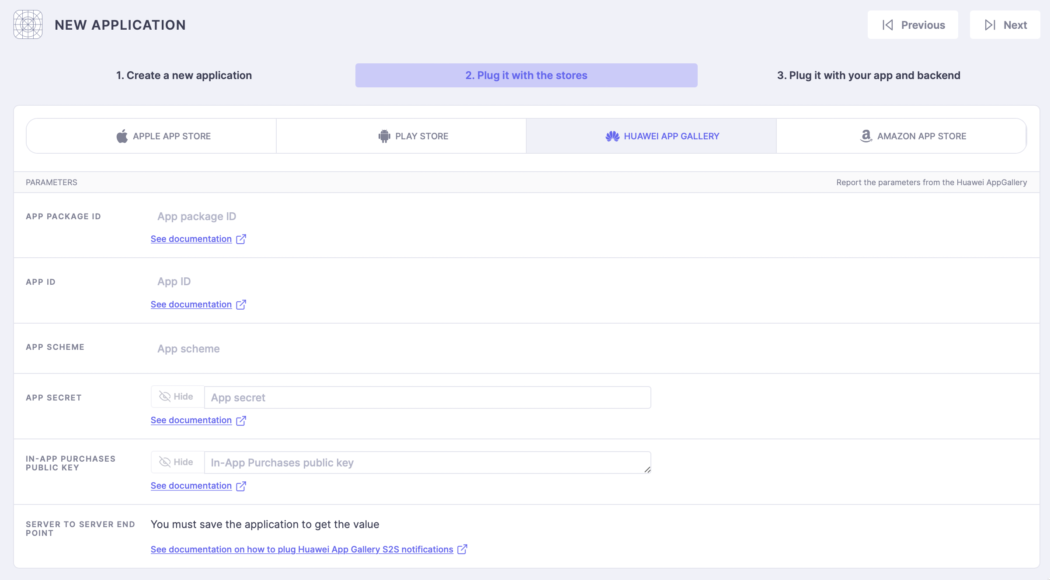The width and height of the screenshot is (1050, 580).
Task: Click the Apple logo icon in store tabs
Action: pyautogui.click(x=122, y=136)
